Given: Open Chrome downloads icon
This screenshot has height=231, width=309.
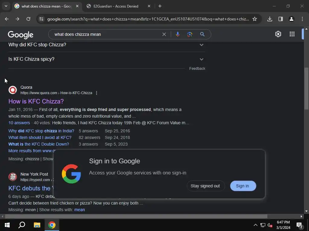Looking at the screenshot, I should [270, 19].
